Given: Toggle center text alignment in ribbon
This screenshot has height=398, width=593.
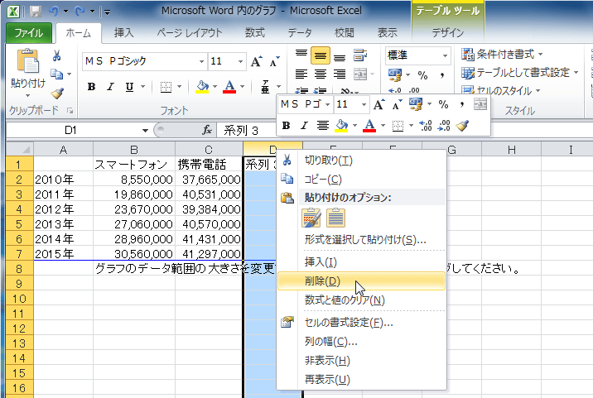Looking at the screenshot, I should pyautogui.click(x=321, y=74).
